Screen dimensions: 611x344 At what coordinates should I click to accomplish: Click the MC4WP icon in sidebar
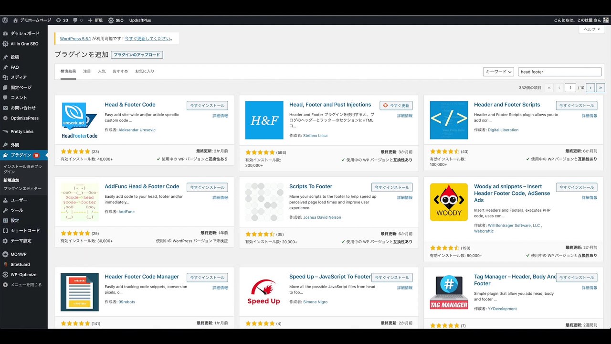coord(5,254)
